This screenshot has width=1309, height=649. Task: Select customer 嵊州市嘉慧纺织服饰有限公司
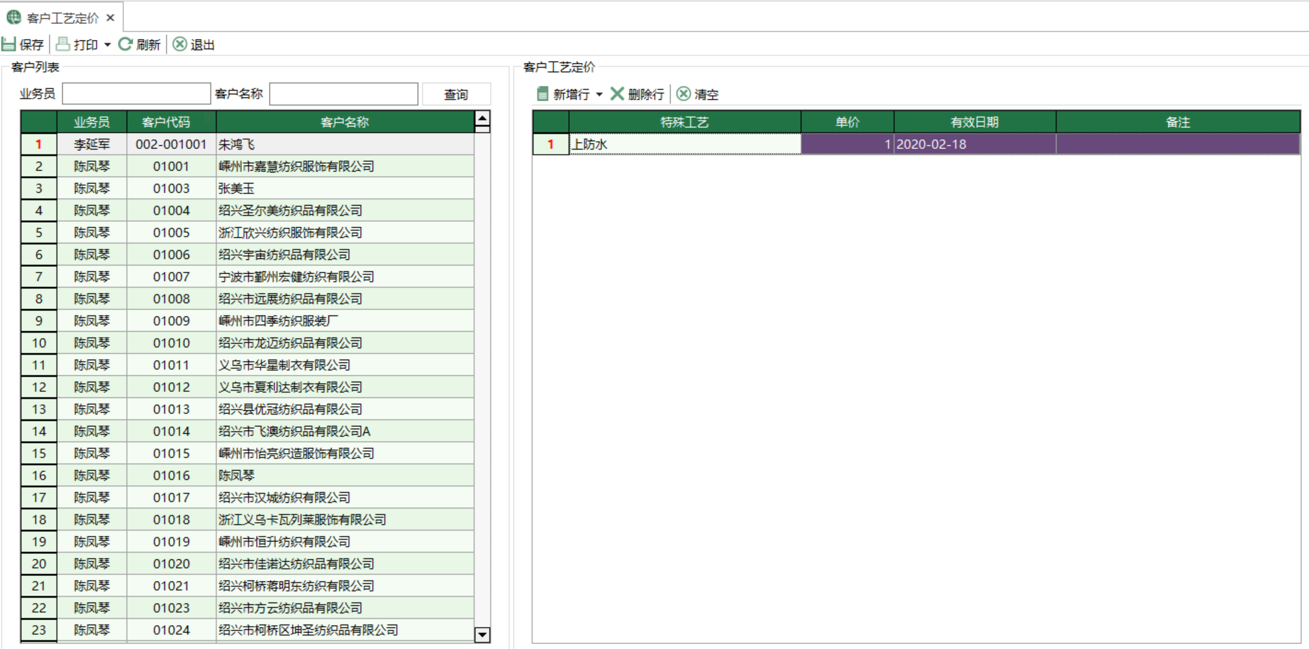345,166
